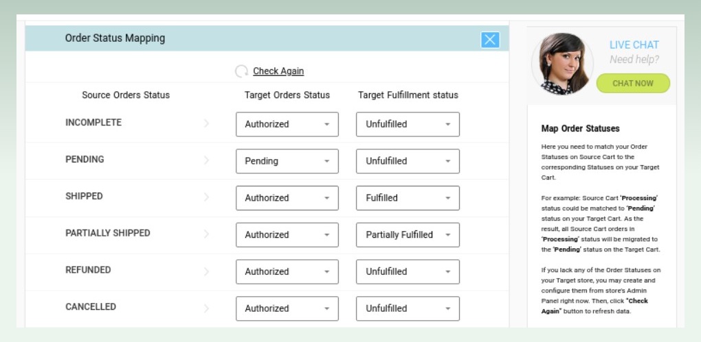Open fulfillment status dropdown for INCOMPLETE row
Image resolution: width=701 pixels, height=342 pixels.
pos(408,125)
